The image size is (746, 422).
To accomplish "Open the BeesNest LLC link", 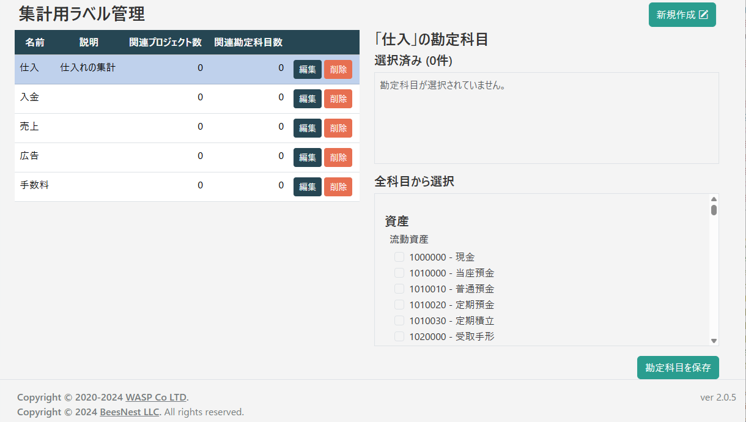I will tap(129, 412).
